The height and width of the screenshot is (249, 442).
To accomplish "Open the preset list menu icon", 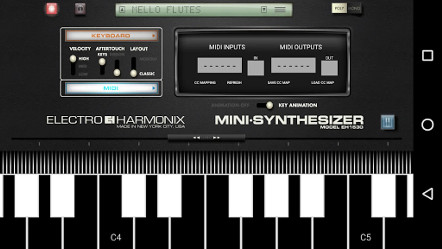I will tap(280, 10).
